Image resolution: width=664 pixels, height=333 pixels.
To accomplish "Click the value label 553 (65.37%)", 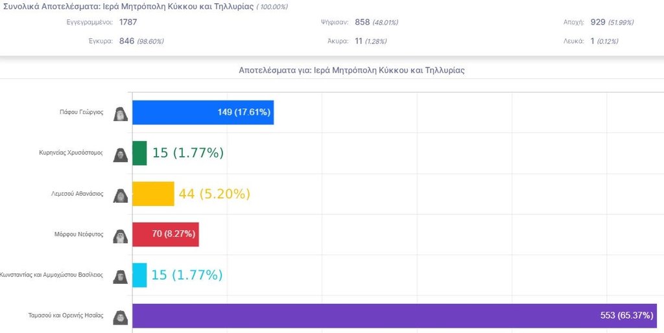I will pos(627,316).
